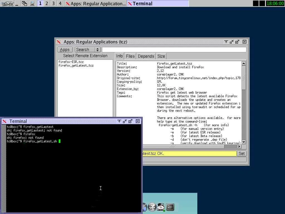Switch to workspace 4
The width and height of the screenshot is (285, 214).
point(60,3)
